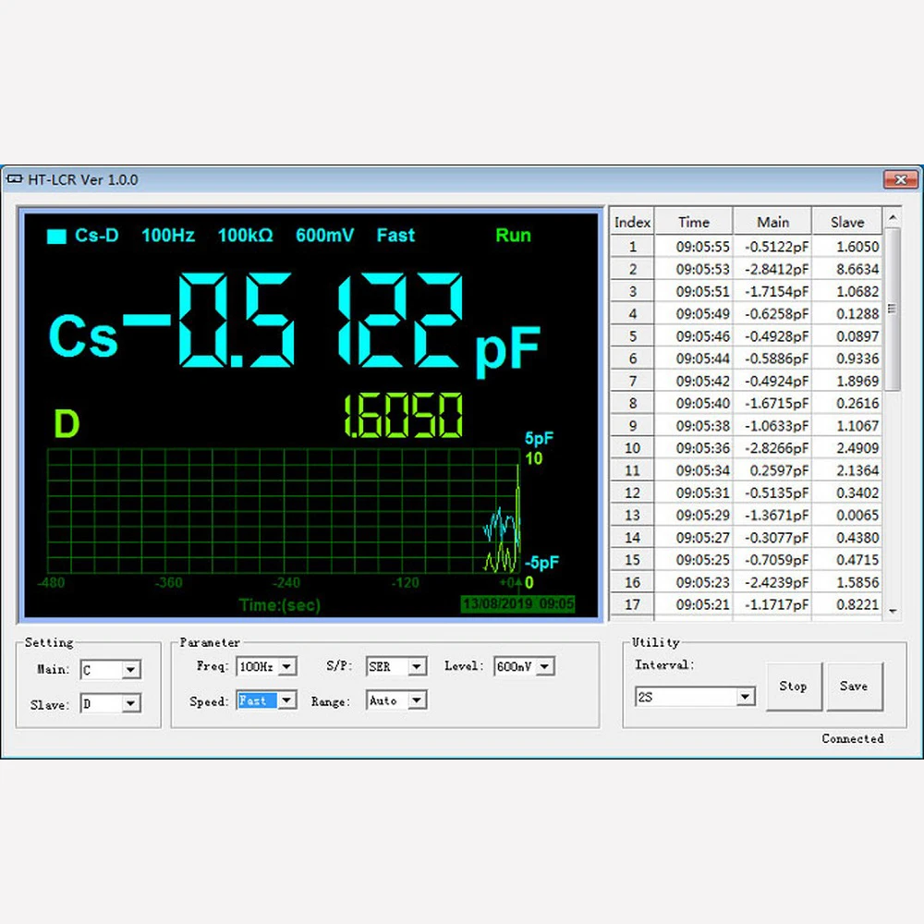Click the Slave column header
The width and height of the screenshot is (924, 924).
846,222
